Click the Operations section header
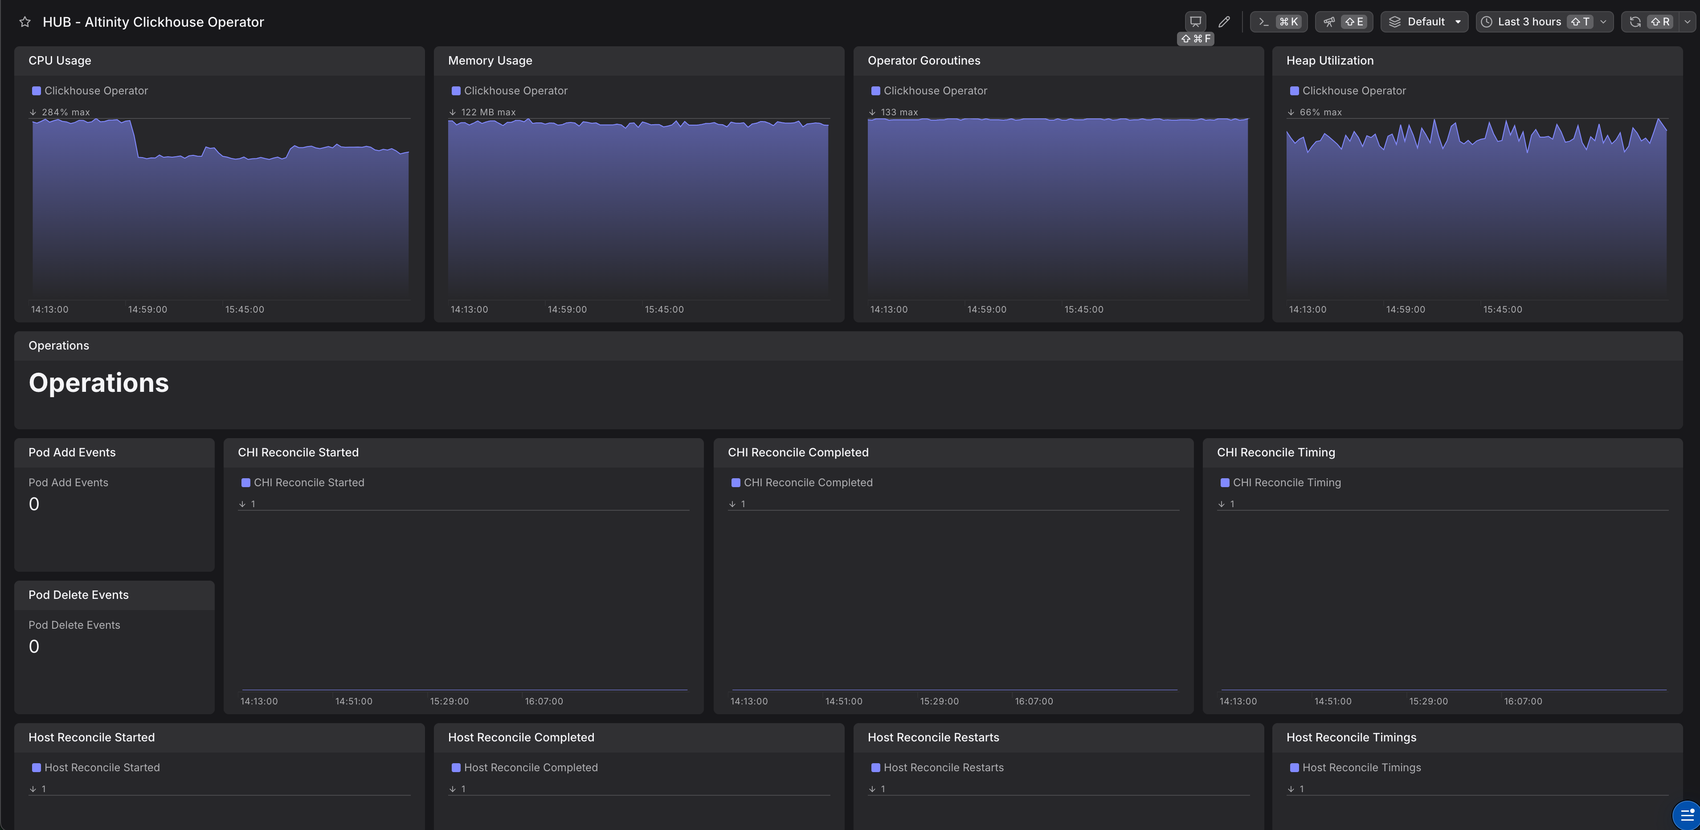The width and height of the screenshot is (1700, 830). pos(59,346)
